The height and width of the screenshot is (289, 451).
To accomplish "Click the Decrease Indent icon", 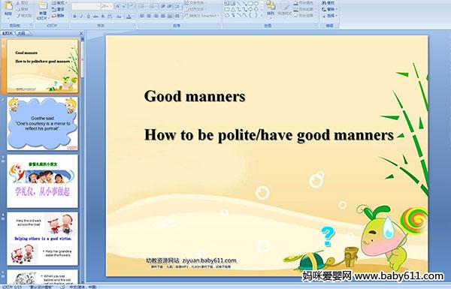I will (x=163, y=6).
